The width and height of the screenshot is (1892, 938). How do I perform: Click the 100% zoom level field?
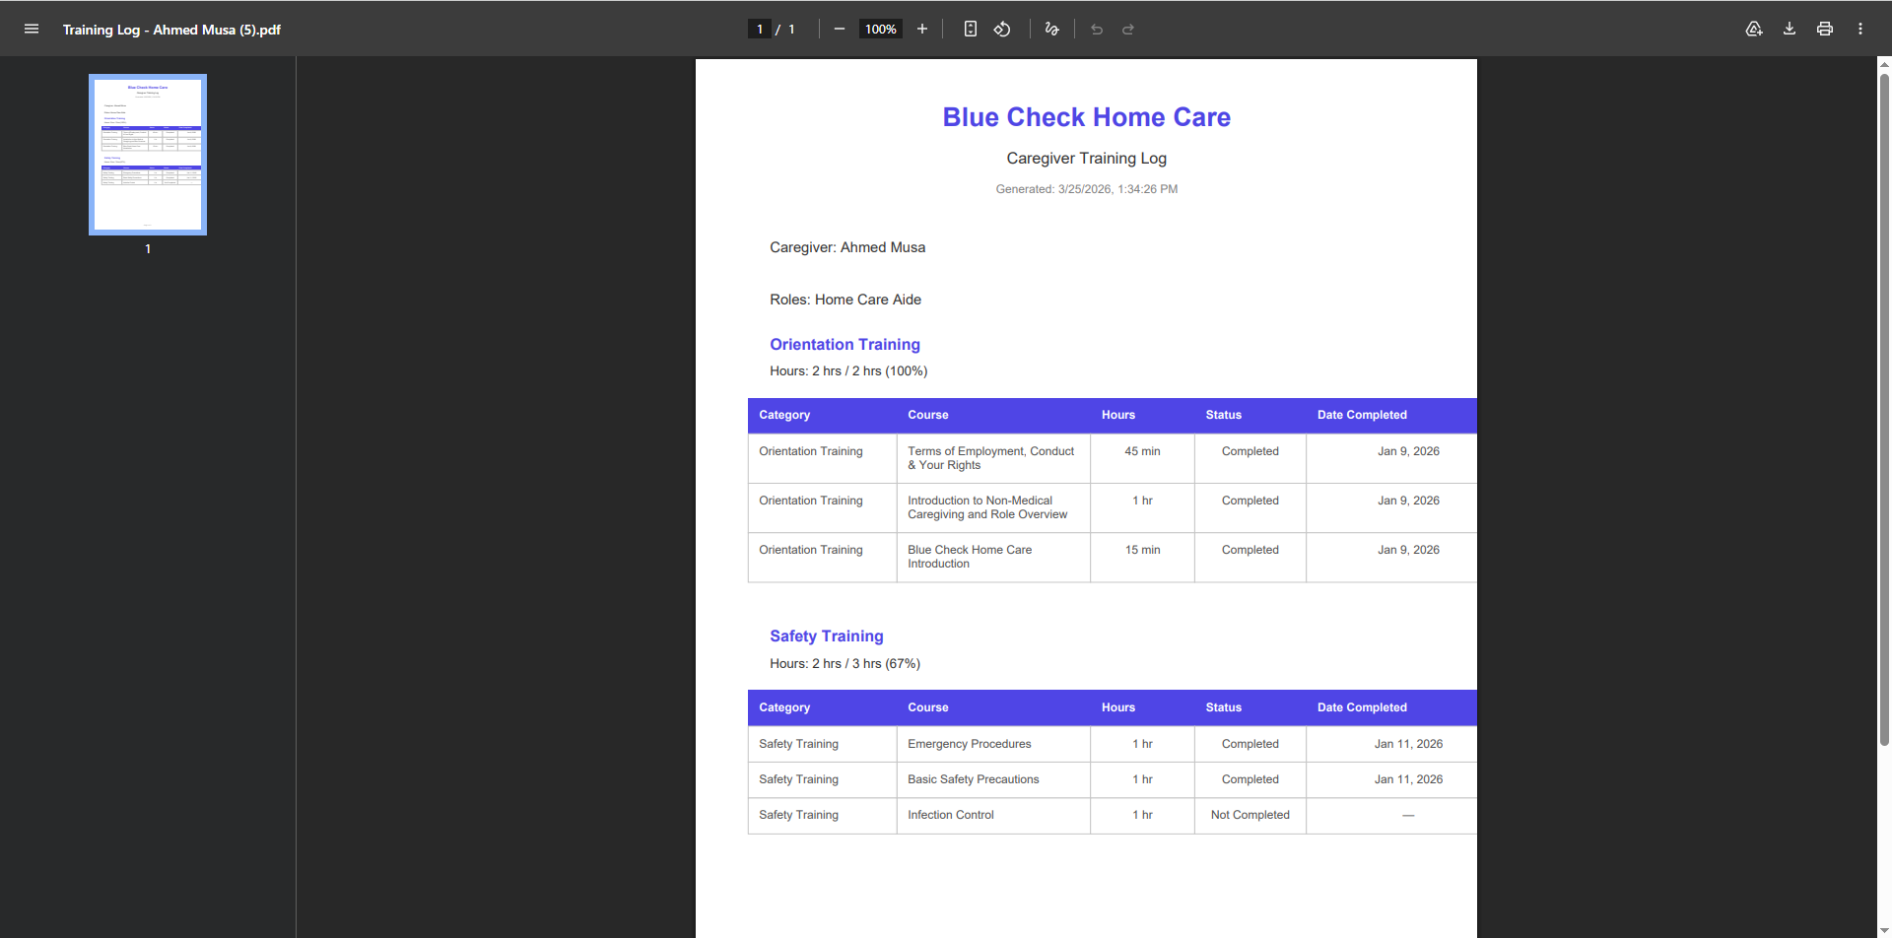(880, 30)
